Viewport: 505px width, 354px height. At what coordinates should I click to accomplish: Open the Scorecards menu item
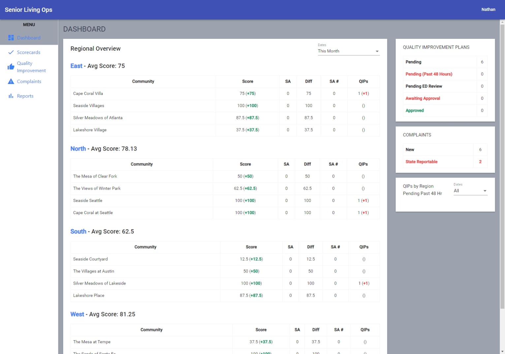29,52
